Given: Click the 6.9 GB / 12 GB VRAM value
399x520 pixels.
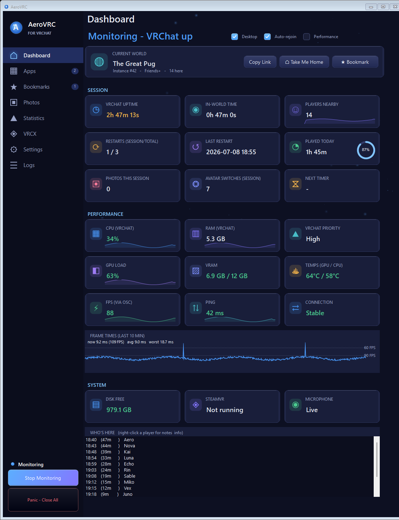Looking at the screenshot, I should [227, 276].
